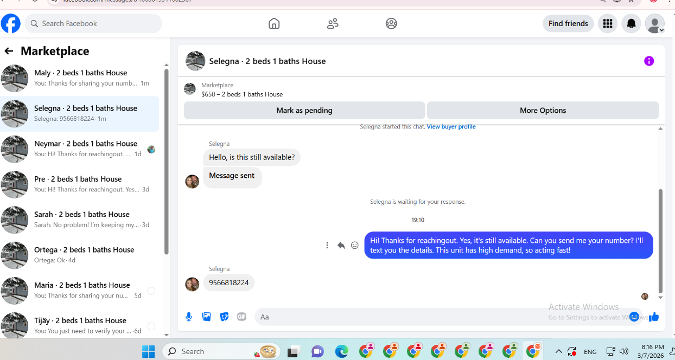This screenshot has width=675, height=360.
Task: Select the Selegna conversation in the list
Action: 80,113
